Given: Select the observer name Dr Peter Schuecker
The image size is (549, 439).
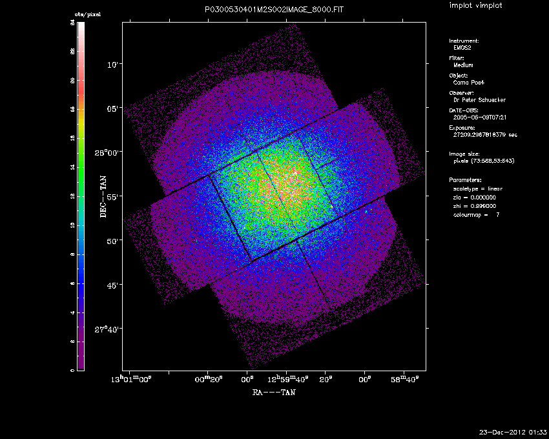Looking at the screenshot, I should (x=479, y=100).
